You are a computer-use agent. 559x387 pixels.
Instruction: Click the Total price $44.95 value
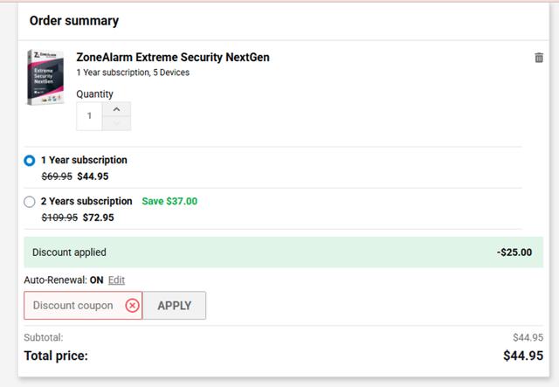coord(523,356)
